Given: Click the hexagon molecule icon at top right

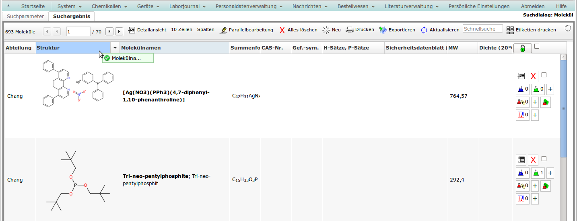Looking at the screenshot, I should click(x=568, y=29).
